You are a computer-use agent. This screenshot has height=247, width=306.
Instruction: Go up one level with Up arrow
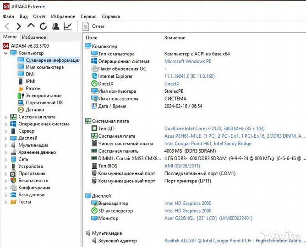coord(31,26)
